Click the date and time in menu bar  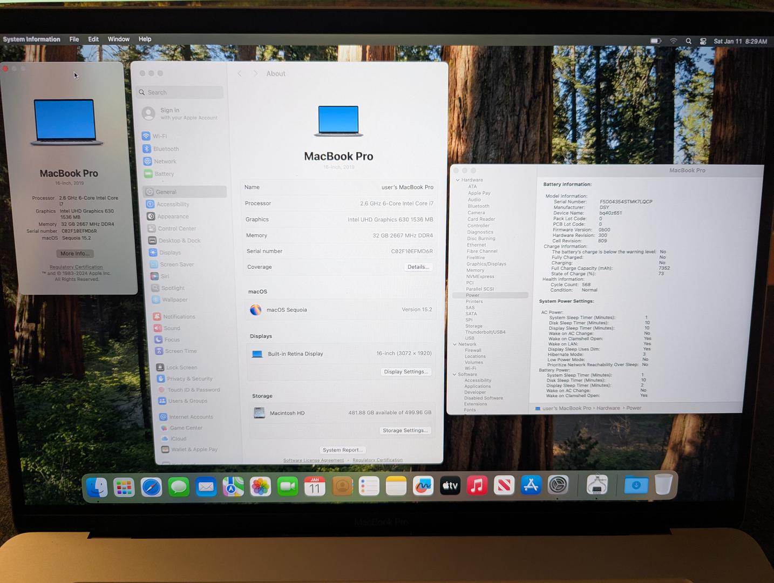click(x=740, y=42)
